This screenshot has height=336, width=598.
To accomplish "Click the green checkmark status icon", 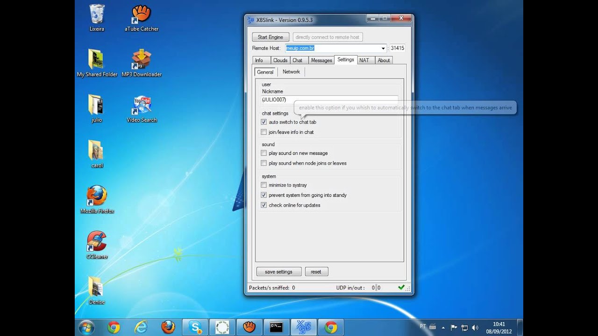I will pos(401,287).
